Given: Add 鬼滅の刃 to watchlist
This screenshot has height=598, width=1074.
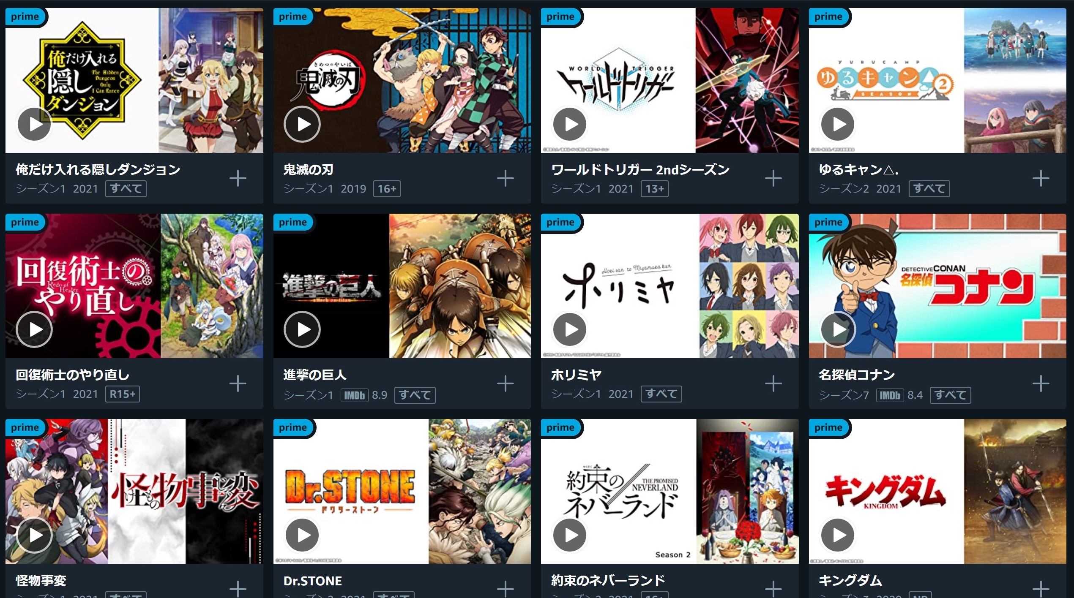Looking at the screenshot, I should [x=505, y=178].
